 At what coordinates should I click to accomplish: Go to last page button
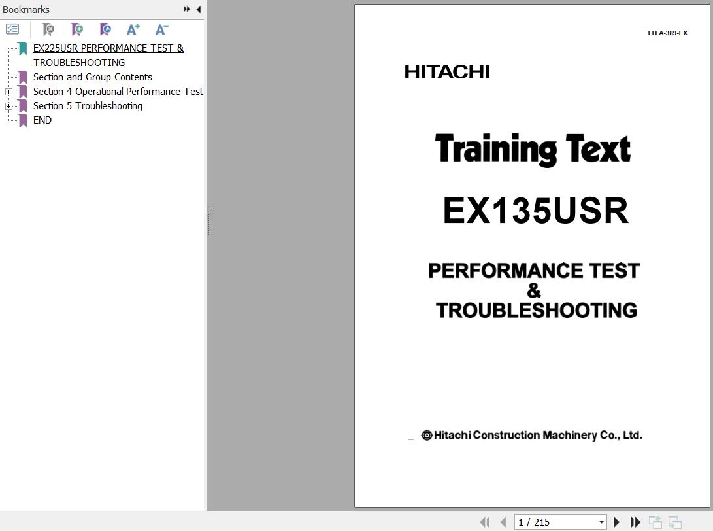pyautogui.click(x=635, y=522)
